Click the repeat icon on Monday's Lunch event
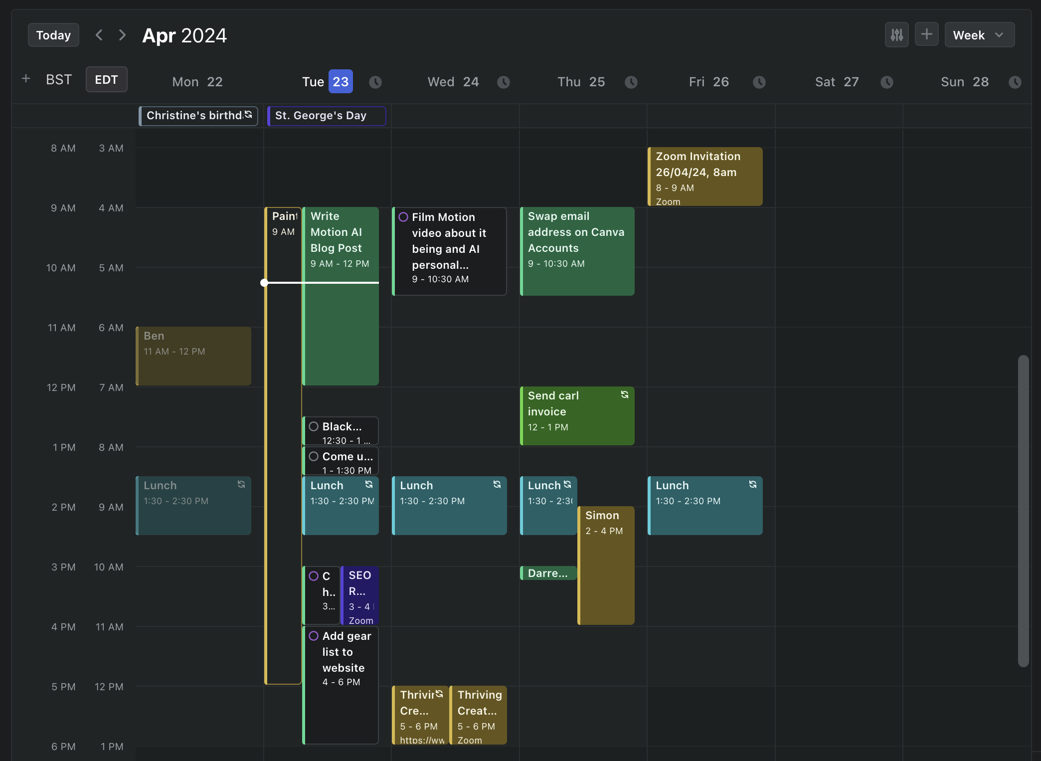1041x761 pixels. (x=241, y=484)
